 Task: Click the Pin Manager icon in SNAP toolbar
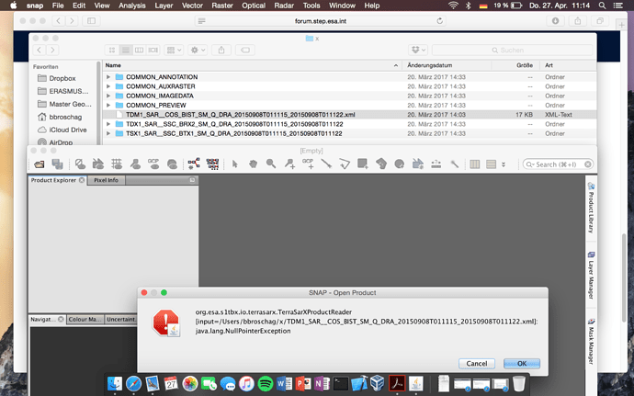(x=135, y=164)
